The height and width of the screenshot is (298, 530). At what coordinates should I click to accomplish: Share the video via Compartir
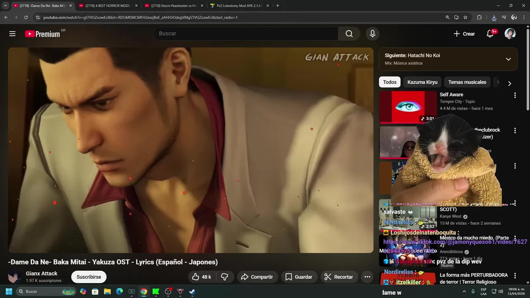257,277
